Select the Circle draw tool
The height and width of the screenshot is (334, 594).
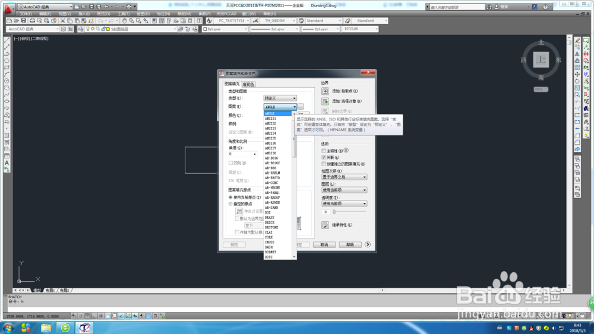(7, 81)
